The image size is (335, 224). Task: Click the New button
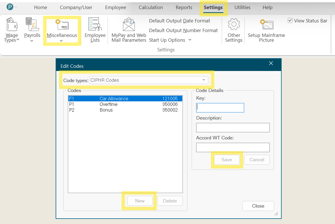(140, 201)
